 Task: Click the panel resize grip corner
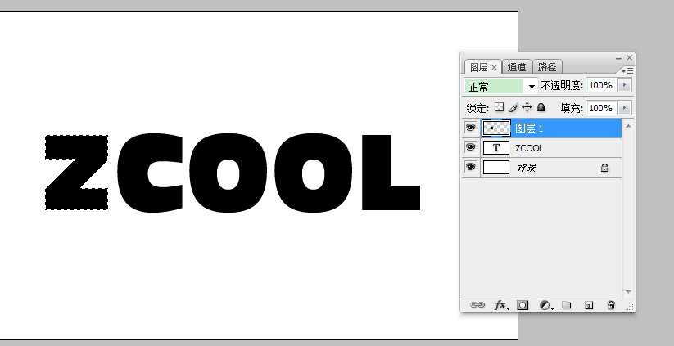[630, 306]
